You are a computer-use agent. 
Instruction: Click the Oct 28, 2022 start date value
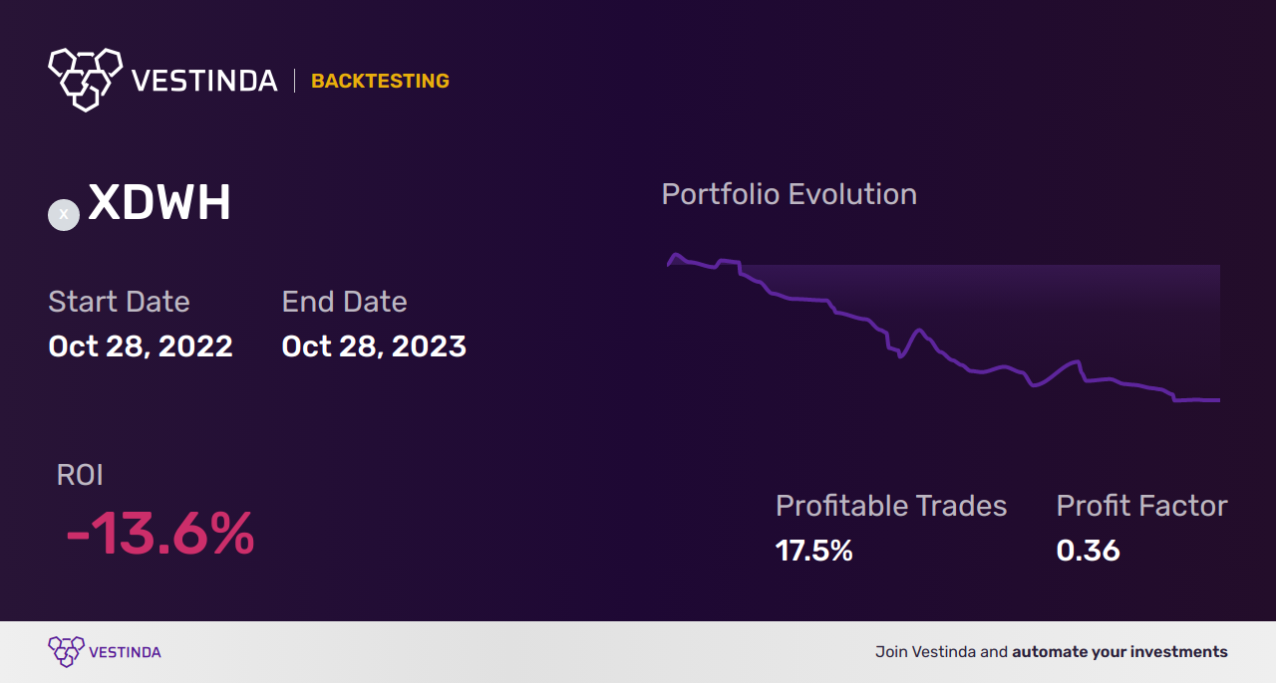click(x=141, y=346)
